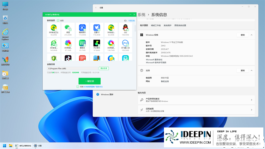Screen dimensions: 265x149
Task: Open Microsoft 软件许可条款 link
Action: 156,63
